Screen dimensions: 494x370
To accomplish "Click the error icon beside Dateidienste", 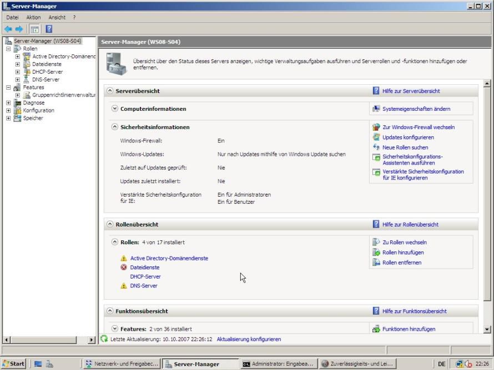I will [x=124, y=267].
